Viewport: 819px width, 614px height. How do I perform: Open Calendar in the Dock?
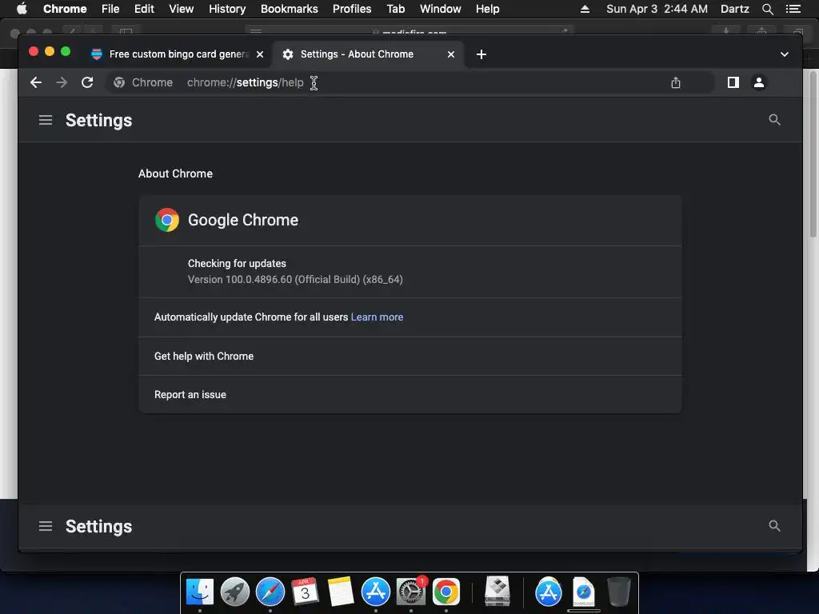pyautogui.click(x=305, y=592)
